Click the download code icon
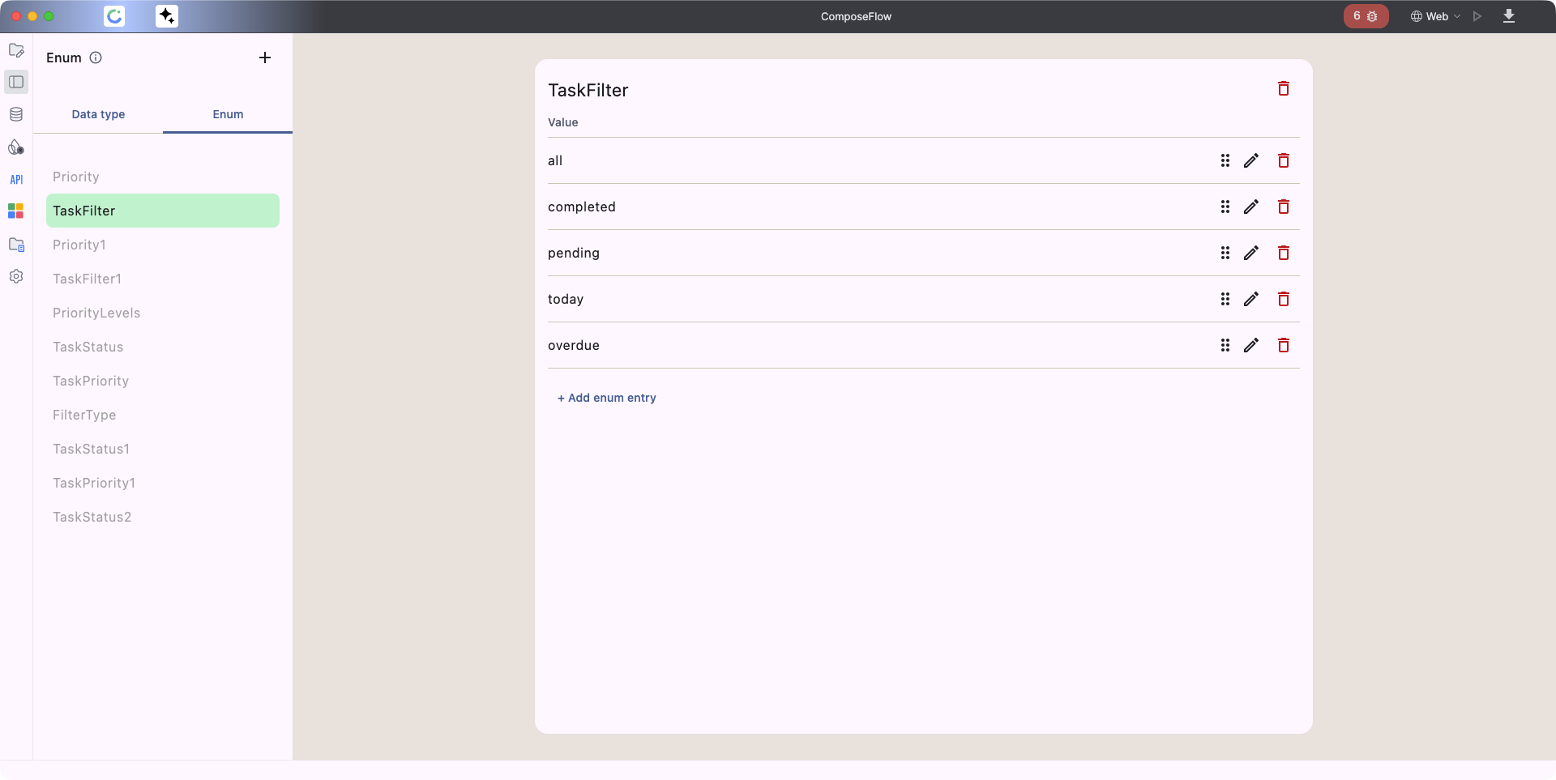 pos(1509,16)
